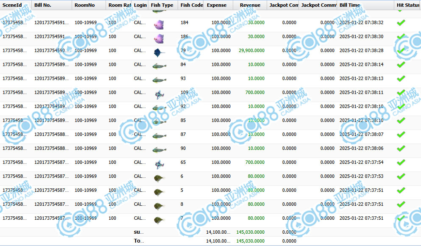Click the fish type icon for fish code 85
Image resolution: width=421 pixels, height=246 pixels.
[159, 122]
